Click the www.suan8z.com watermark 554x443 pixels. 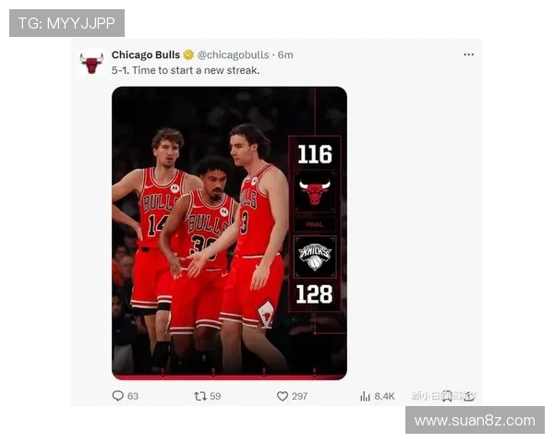475,421
